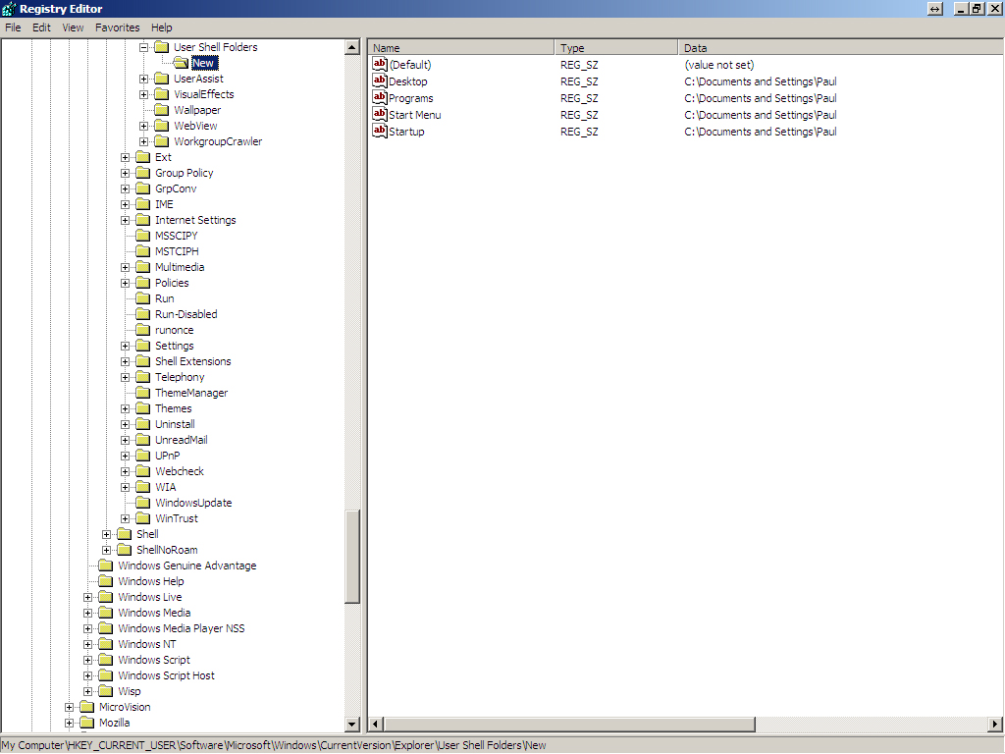This screenshot has width=1005, height=754.
Task: Select the WorkgroupCrawler key label
Action: point(218,141)
